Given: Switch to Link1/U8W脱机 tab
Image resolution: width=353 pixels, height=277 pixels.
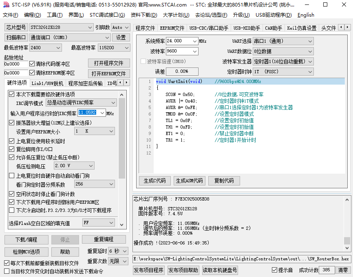Looking at the screenshot, I should tap(47, 83).
